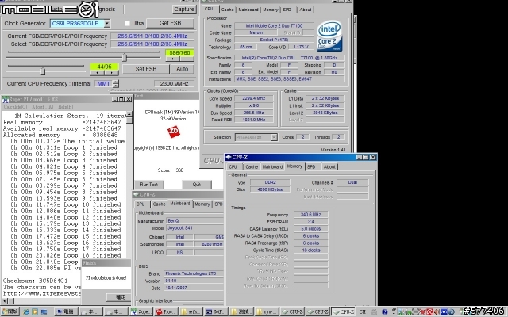Screen dimensions: 508x317
Task: Select SPD tab in front CPU-Z memory window
Action: (x=311, y=167)
